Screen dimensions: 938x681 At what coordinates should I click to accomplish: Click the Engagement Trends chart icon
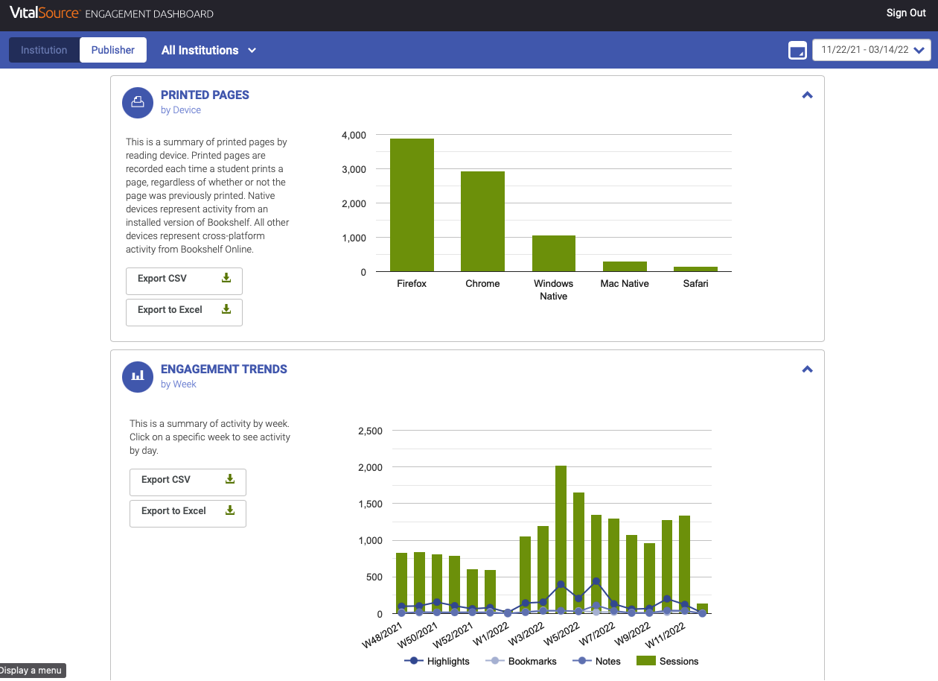[138, 376]
